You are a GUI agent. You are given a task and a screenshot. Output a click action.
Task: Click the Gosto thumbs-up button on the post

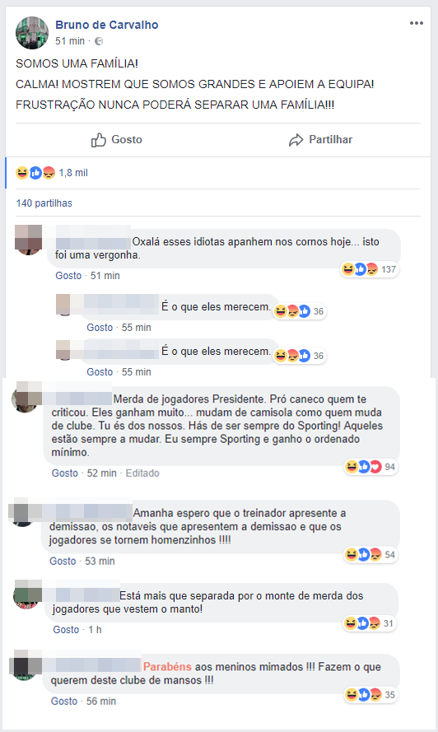click(117, 140)
